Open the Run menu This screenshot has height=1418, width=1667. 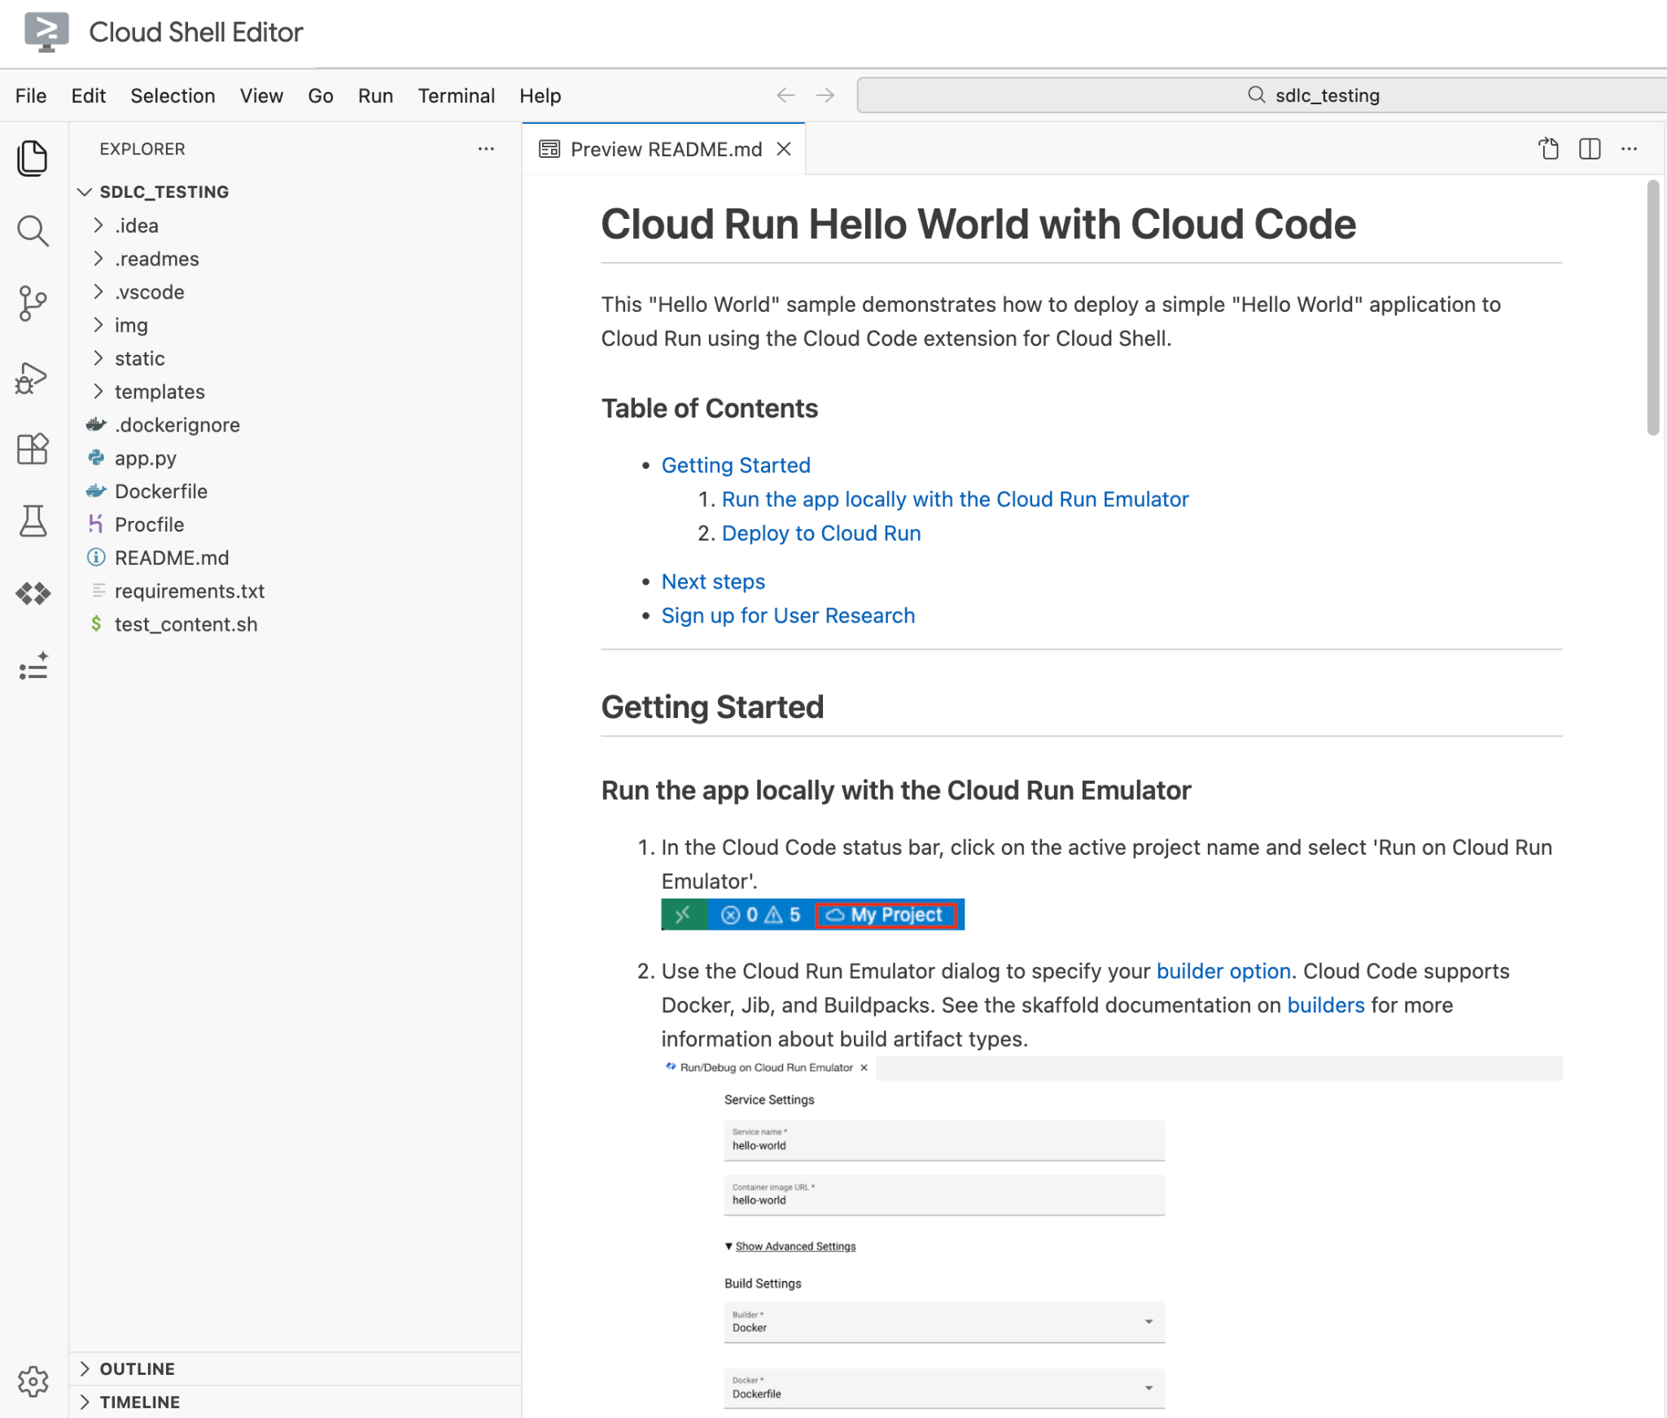pyautogui.click(x=375, y=96)
